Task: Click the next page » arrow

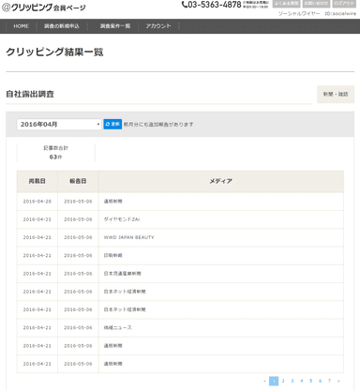Action: click(338, 381)
